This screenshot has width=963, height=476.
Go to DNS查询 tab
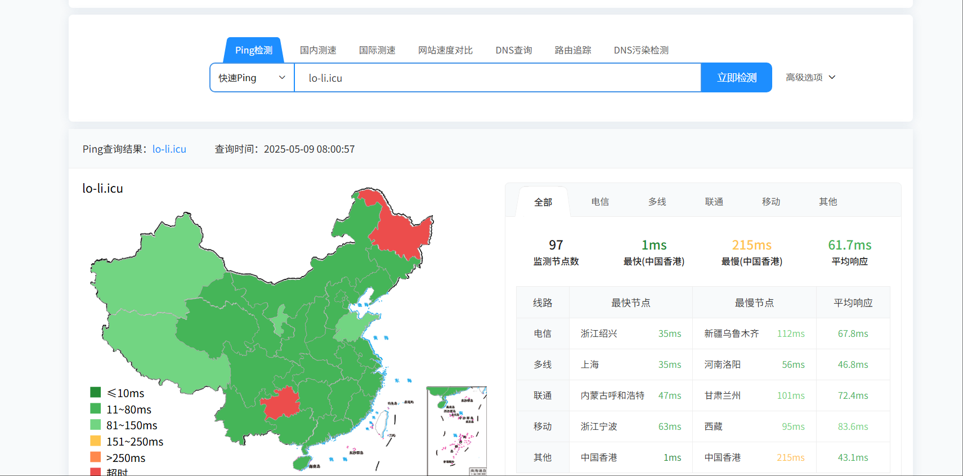pyautogui.click(x=513, y=50)
